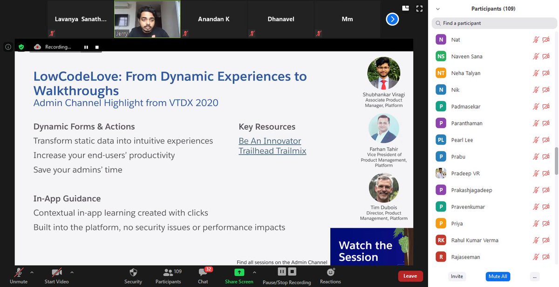
Task: Click Shubhankar Viragi's speaker photo
Action: point(384,73)
